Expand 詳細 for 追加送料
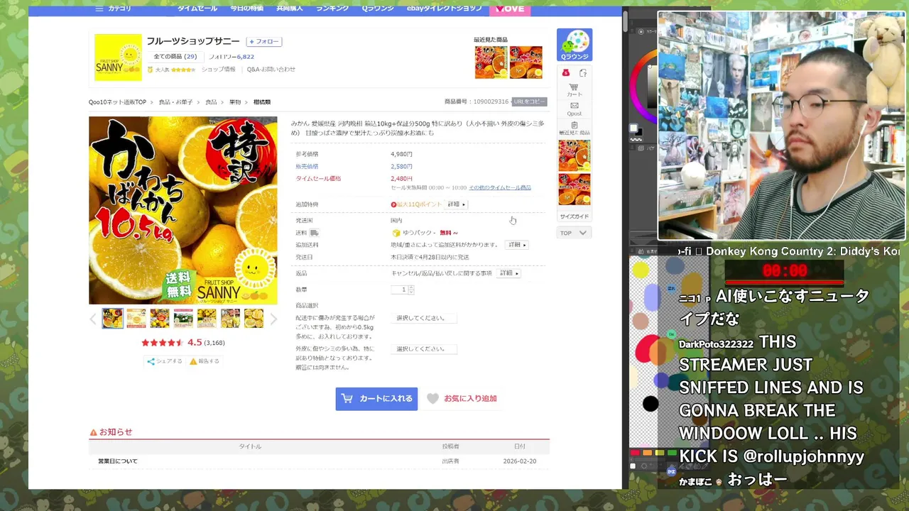 click(x=517, y=245)
